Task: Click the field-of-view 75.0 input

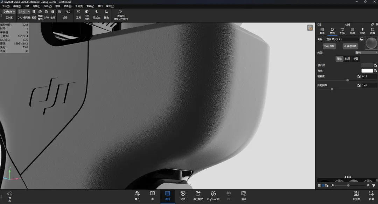Action: tap(68, 12)
